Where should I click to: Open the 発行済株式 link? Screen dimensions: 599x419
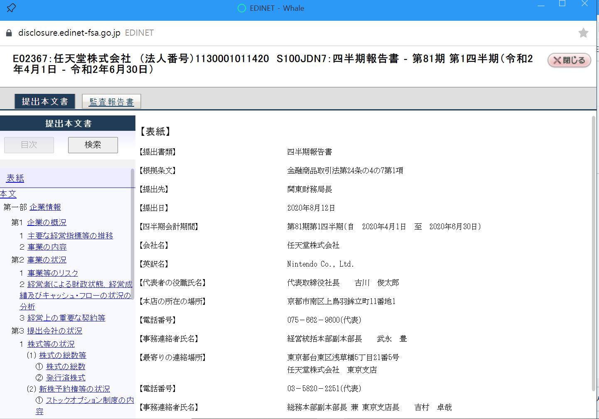click(66, 377)
